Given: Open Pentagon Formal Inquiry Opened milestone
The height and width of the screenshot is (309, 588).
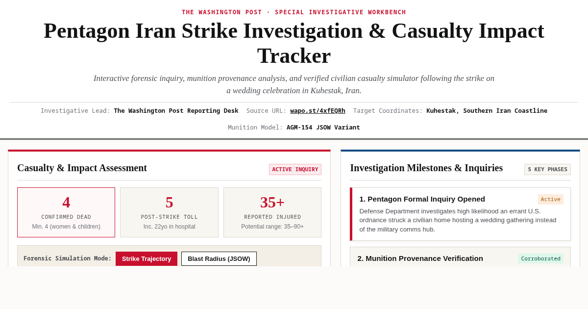Looking at the screenshot, I should coord(460,214).
